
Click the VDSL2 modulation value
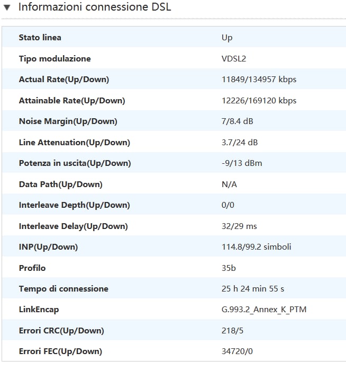coord(234,59)
